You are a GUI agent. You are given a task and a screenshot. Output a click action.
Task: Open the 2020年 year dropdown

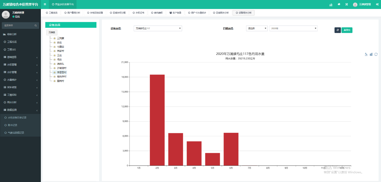pyautogui.click(x=293, y=28)
